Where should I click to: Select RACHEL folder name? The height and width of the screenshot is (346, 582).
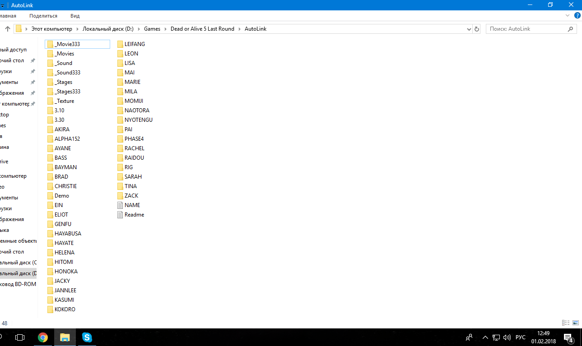click(x=135, y=148)
